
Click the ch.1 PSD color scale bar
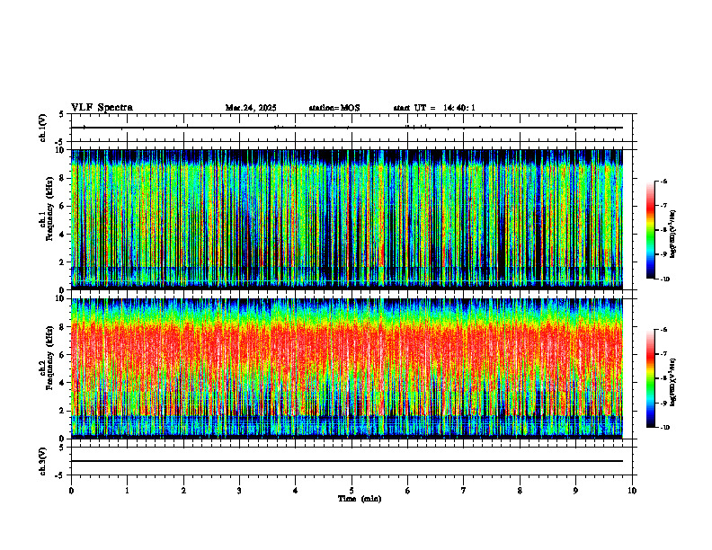[651, 230]
